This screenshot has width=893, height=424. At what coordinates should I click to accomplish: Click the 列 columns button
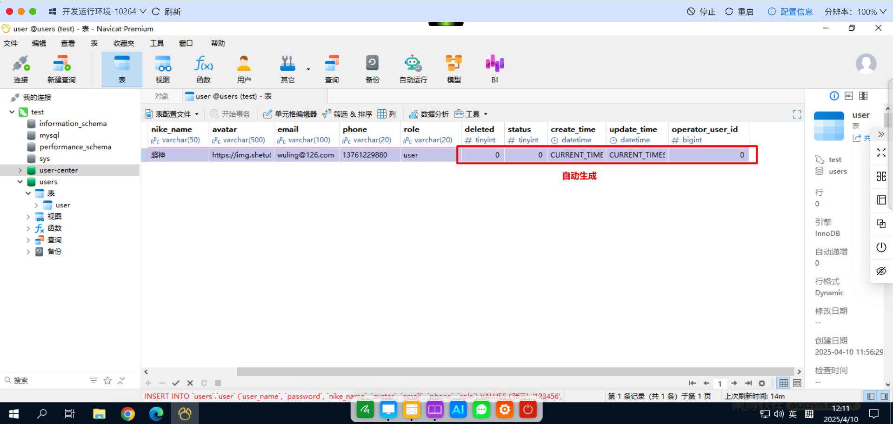(x=387, y=114)
